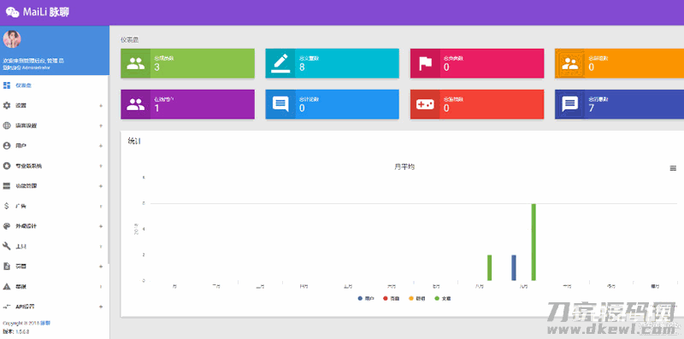Expand the plus next to user-icon menu

101,145
